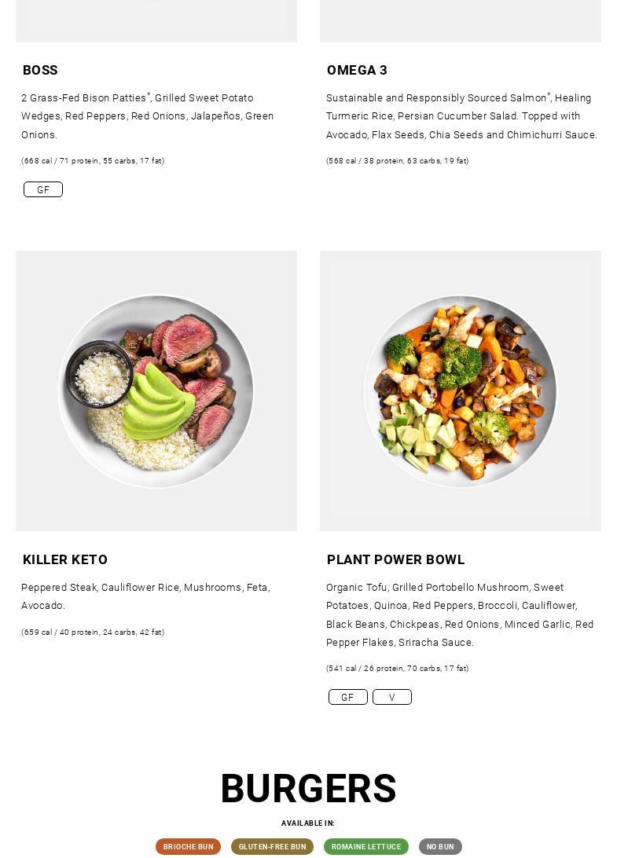617x858 pixels.
Task: Click the OMEGA 3 salmon description text
Action: (x=461, y=116)
